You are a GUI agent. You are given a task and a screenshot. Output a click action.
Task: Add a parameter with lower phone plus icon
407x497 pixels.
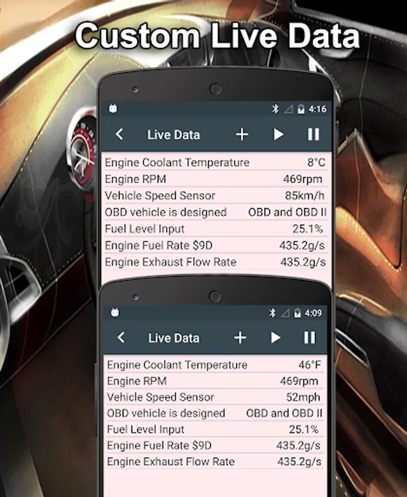(240, 337)
